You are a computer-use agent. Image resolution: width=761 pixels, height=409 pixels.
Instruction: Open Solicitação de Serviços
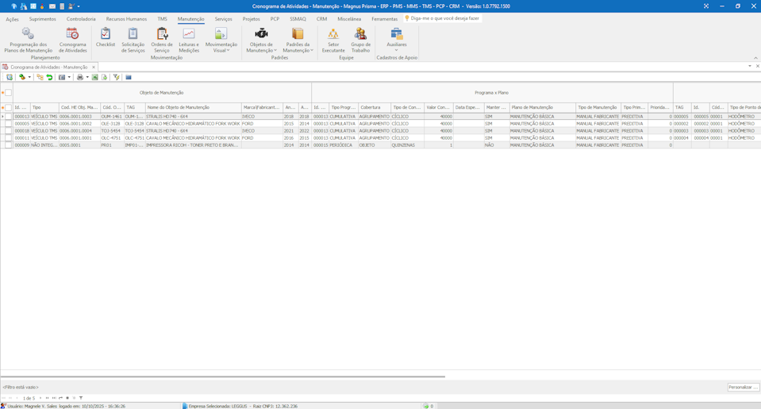pyautogui.click(x=133, y=40)
